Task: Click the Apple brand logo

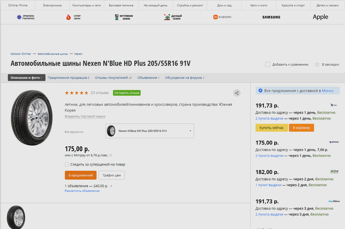Action: 320,17
